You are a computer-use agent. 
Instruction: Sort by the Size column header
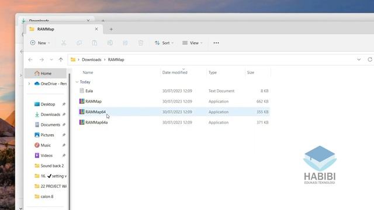[251, 72]
